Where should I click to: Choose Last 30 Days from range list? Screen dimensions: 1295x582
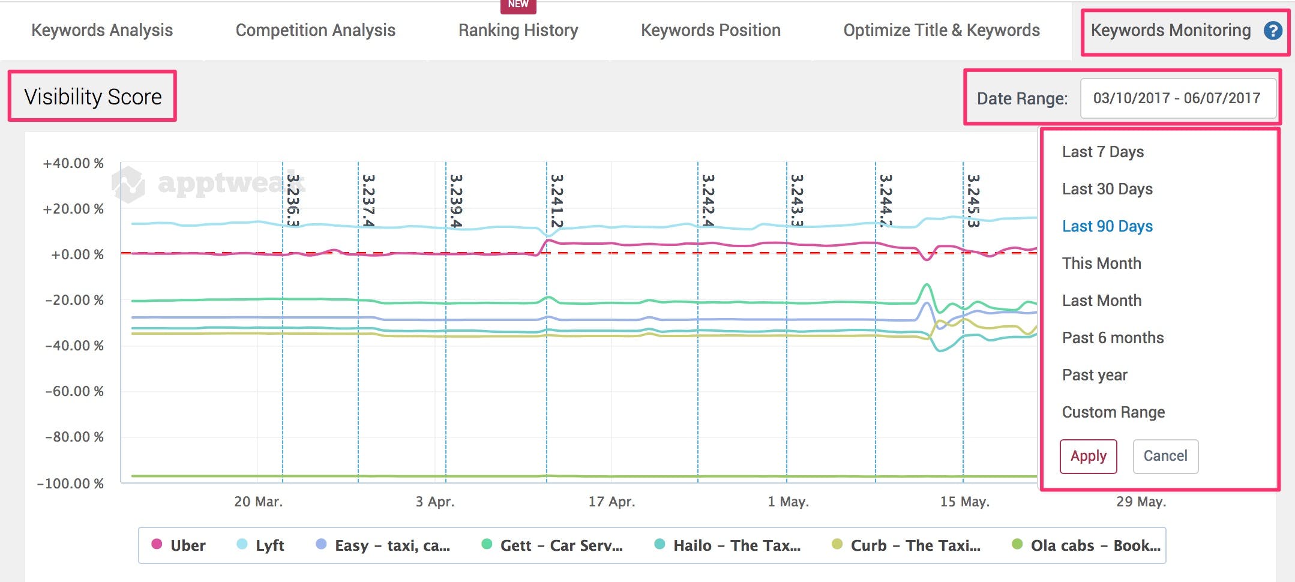pyautogui.click(x=1107, y=189)
